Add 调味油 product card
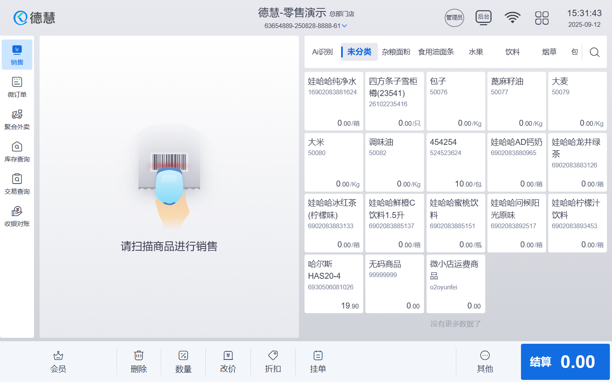612x382 pixels. [395, 162]
